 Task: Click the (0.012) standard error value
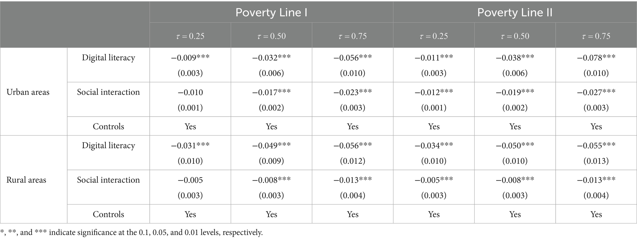pos(352,161)
